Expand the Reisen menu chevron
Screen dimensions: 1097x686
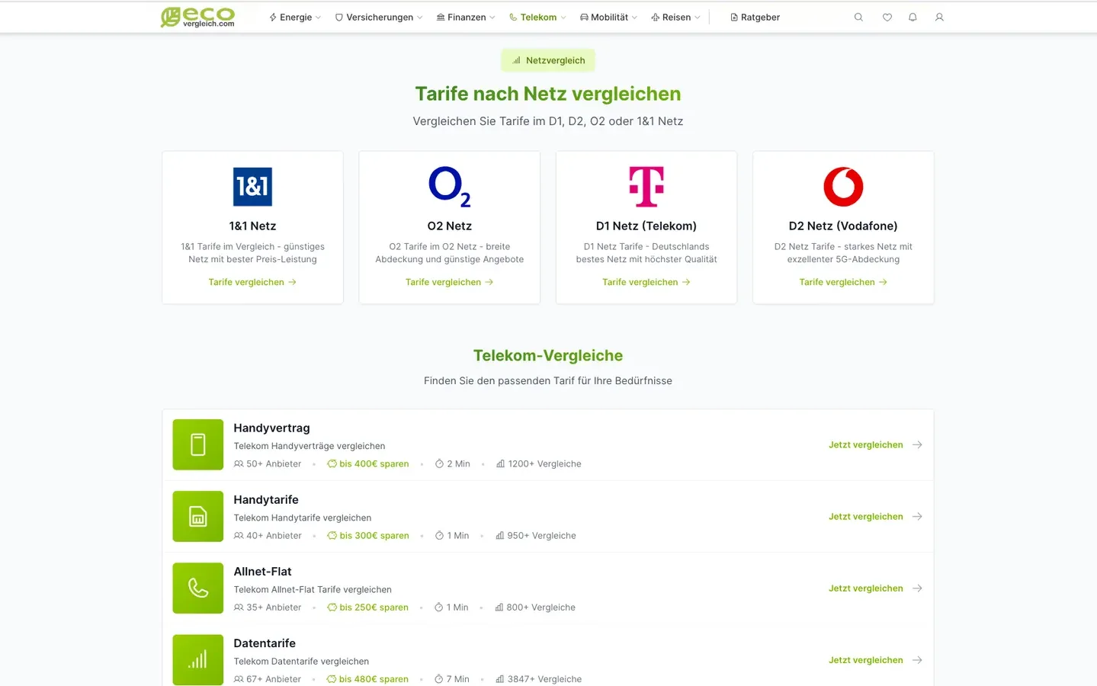697,18
